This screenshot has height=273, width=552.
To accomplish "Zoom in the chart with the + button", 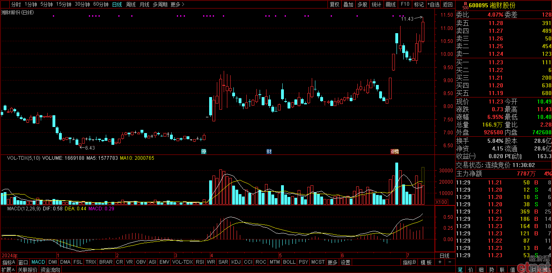I will click(440, 262).
